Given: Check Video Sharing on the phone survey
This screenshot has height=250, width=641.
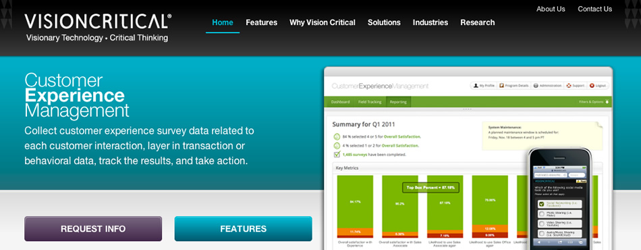Looking at the screenshot, I should (x=541, y=224).
